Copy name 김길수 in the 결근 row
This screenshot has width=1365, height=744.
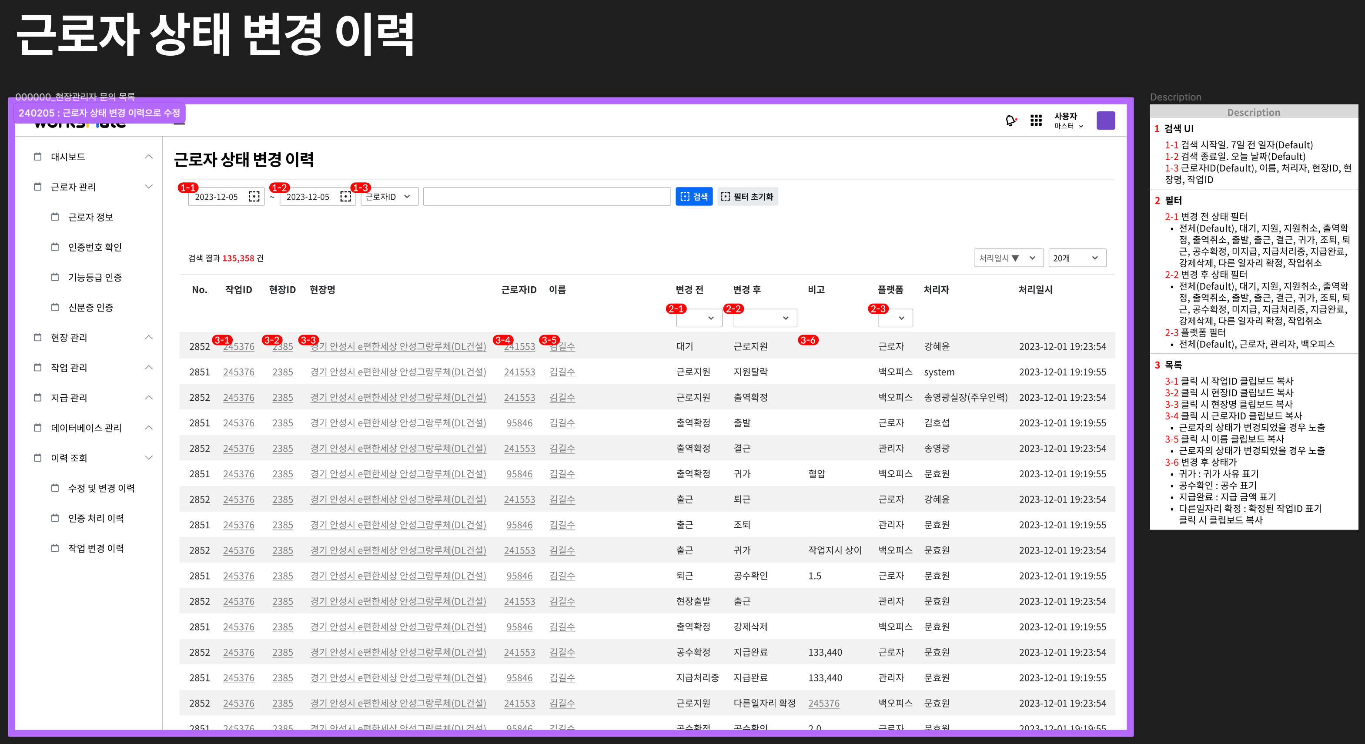[x=562, y=448]
